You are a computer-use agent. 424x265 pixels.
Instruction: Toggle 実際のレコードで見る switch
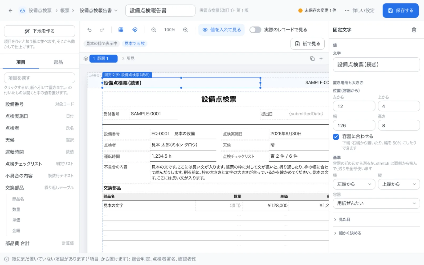255,30
